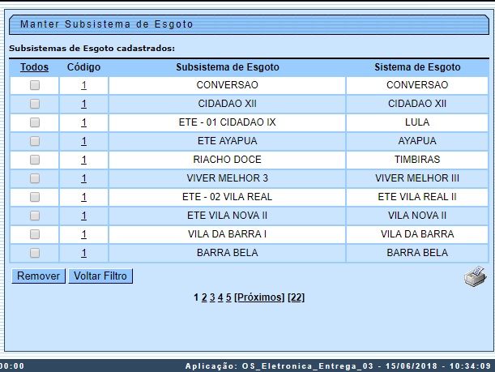Open code link for ETE - 02 VILA REAL
The height and width of the screenshot is (372, 495).
83,197
